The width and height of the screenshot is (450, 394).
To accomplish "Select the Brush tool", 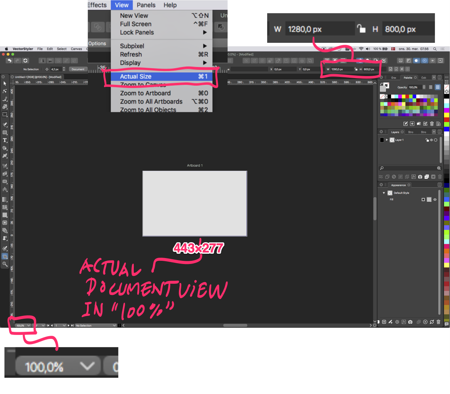I will [x=5, y=99].
